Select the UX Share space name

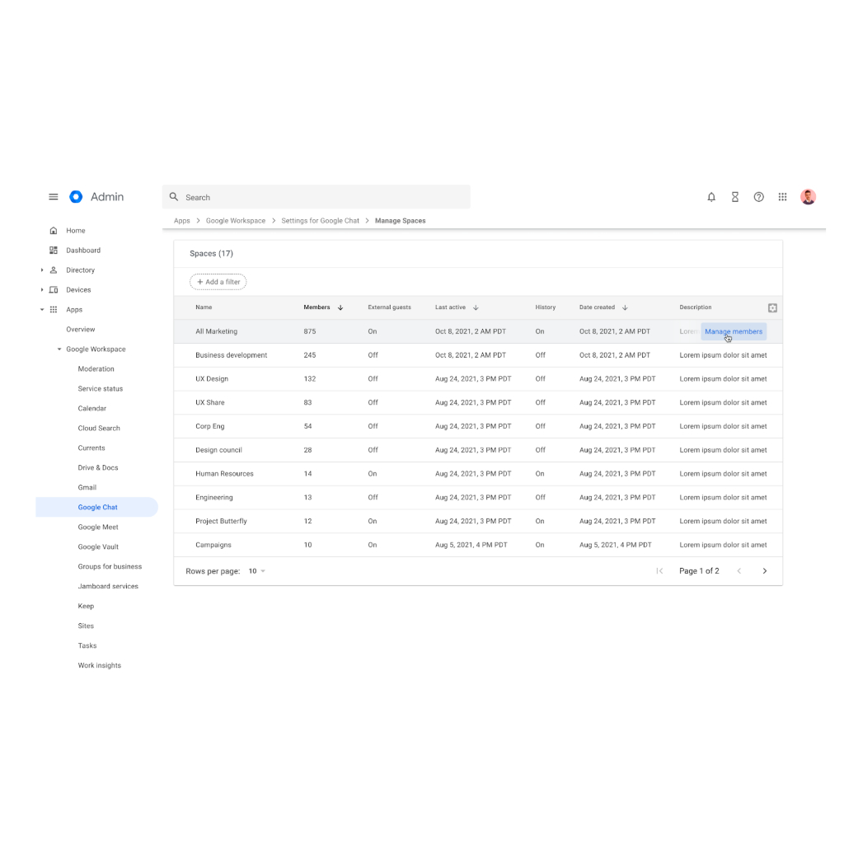click(210, 402)
